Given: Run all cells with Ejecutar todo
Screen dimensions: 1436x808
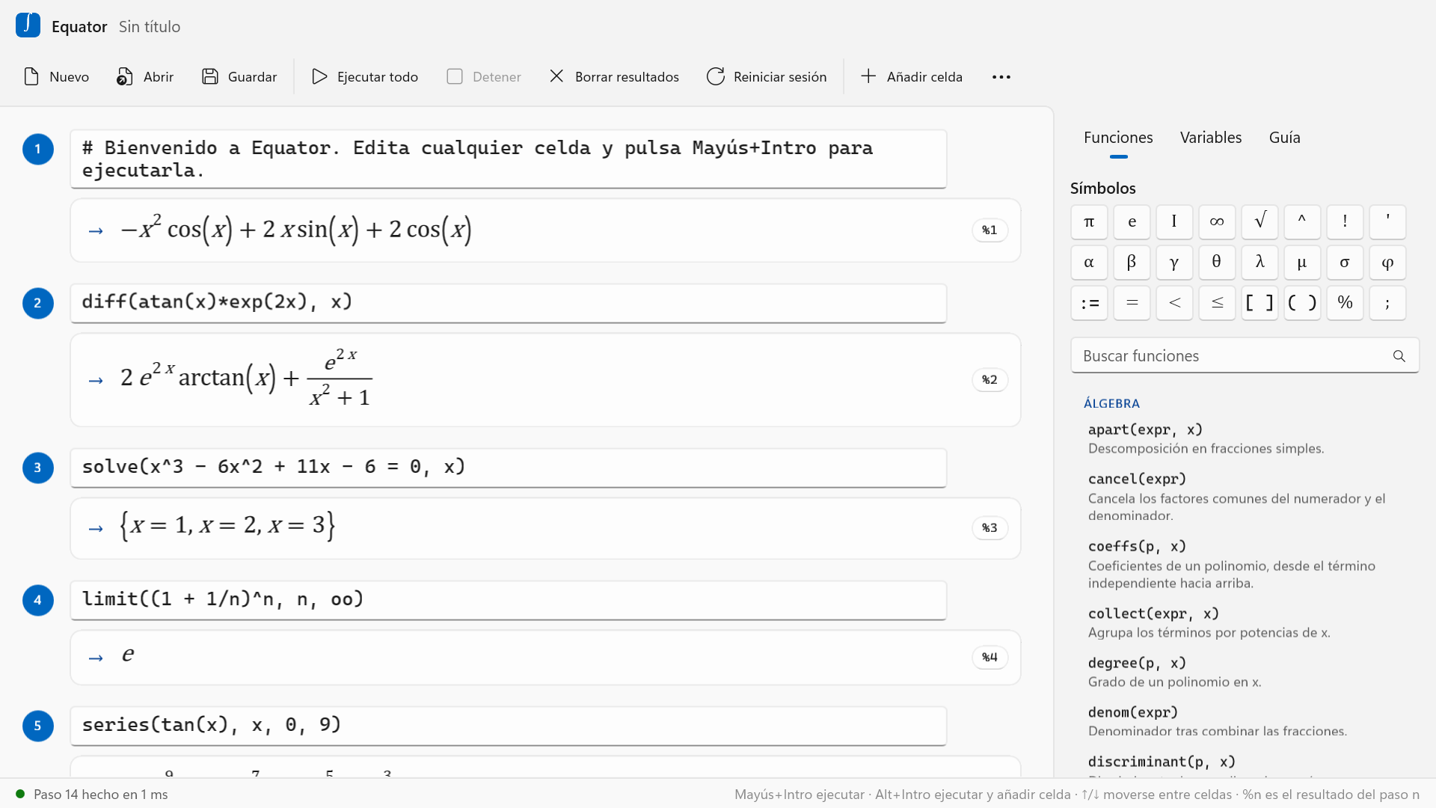Looking at the screenshot, I should point(365,77).
